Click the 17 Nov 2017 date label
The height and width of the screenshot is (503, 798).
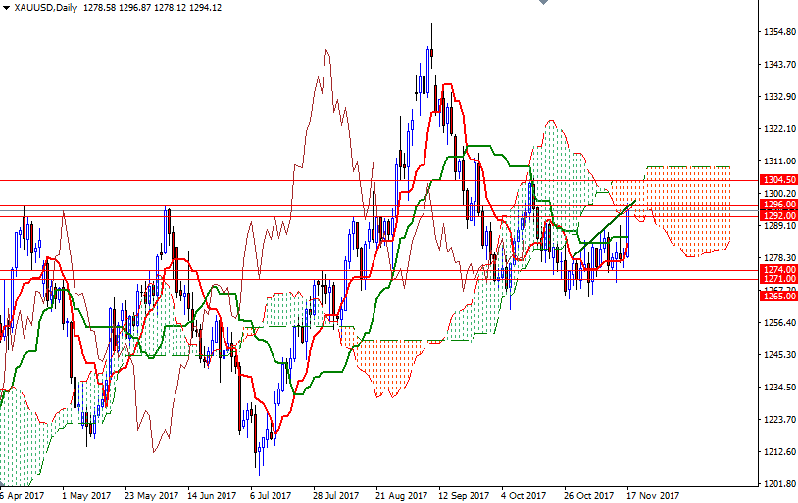(652, 495)
